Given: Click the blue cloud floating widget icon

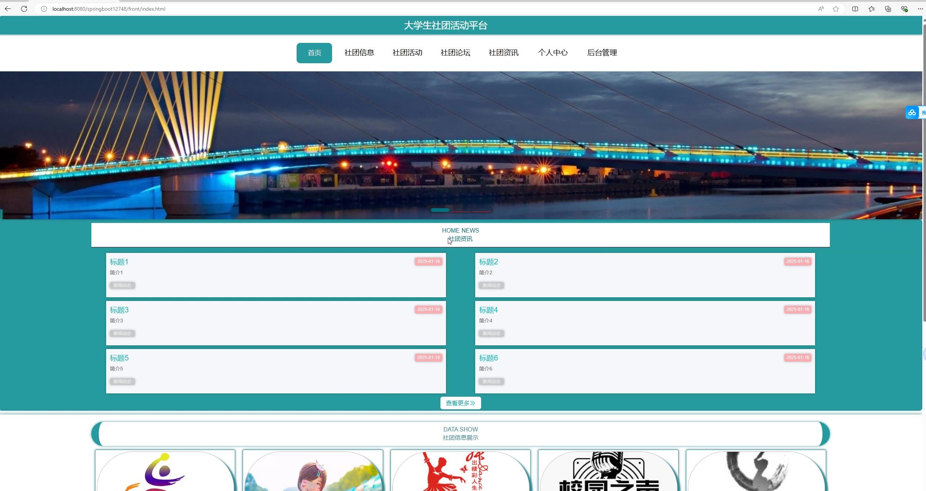Looking at the screenshot, I should click(912, 112).
